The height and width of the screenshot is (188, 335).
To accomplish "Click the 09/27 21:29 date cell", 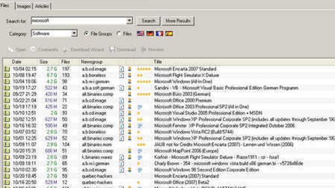I will [x=25, y=94].
